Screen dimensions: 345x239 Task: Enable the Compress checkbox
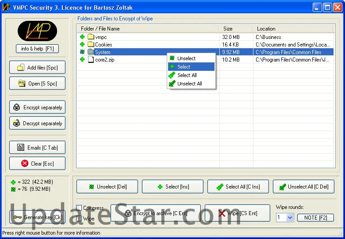point(79,208)
